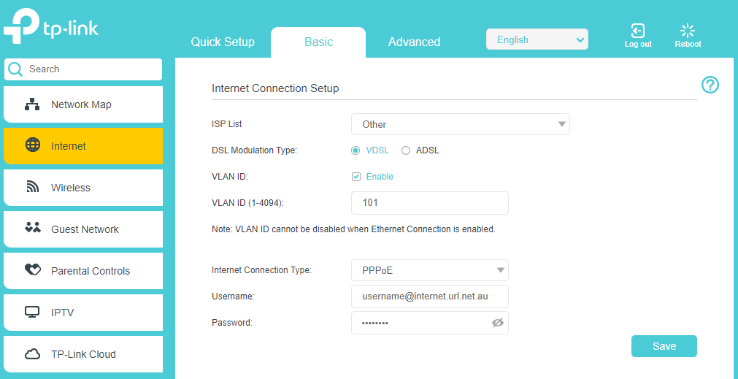Click the Parental Controls heart icon
The height and width of the screenshot is (379, 738).
[32, 269]
